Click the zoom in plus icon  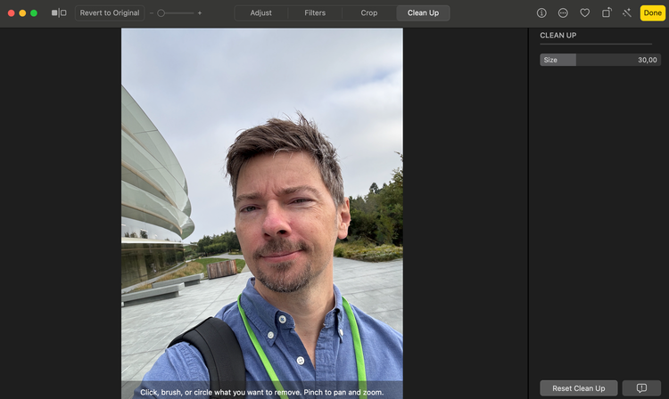point(200,13)
